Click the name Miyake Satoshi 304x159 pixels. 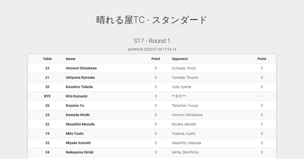[x=78, y=143]
